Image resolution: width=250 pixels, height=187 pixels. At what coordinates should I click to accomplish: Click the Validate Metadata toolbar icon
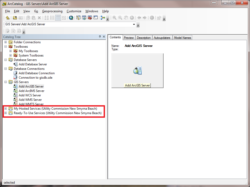tap(8, 31)
